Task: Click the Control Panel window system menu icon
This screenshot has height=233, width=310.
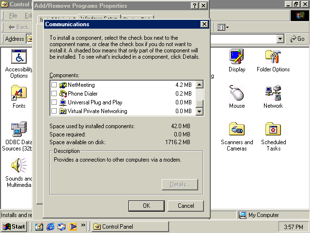Action: [x=4, y=4]
